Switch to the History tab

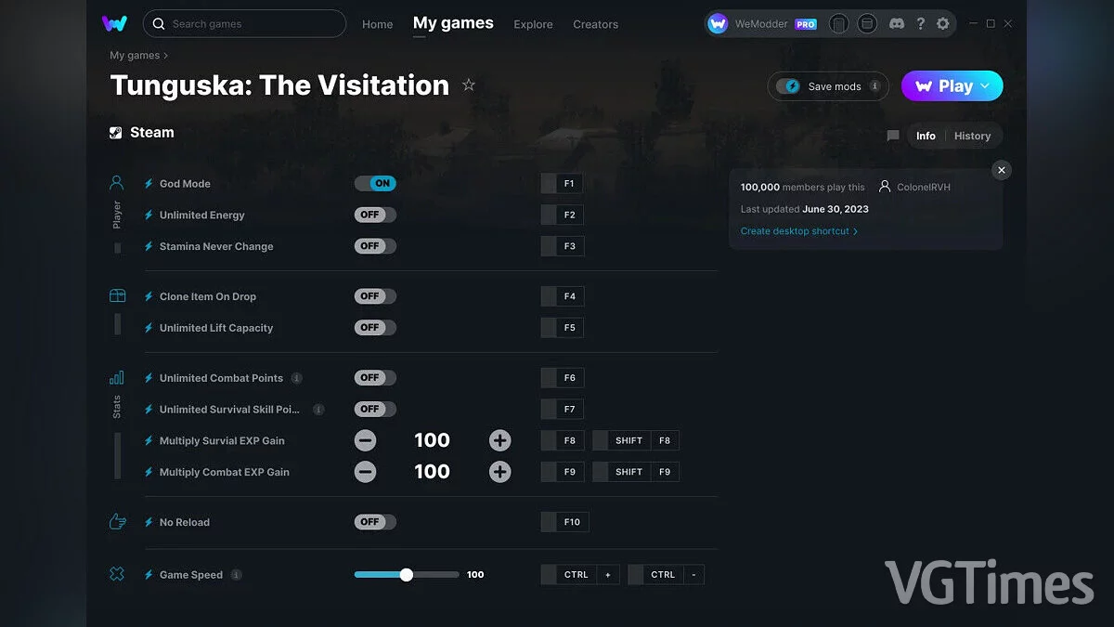972,135
